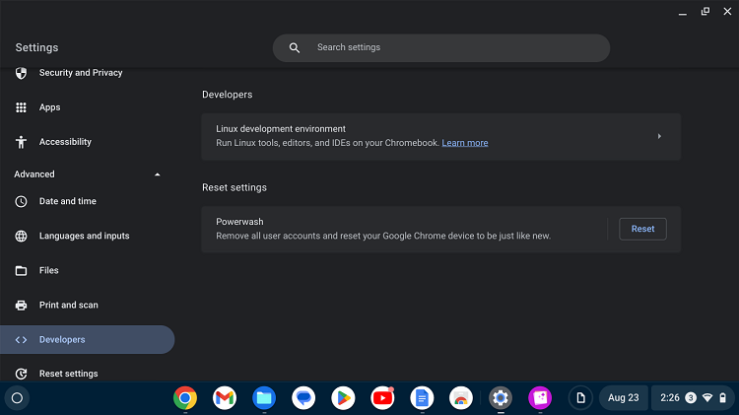Open Google Chrome from the shelf
The height and width of the screenshot is (415, 739).
click(184, 398)
